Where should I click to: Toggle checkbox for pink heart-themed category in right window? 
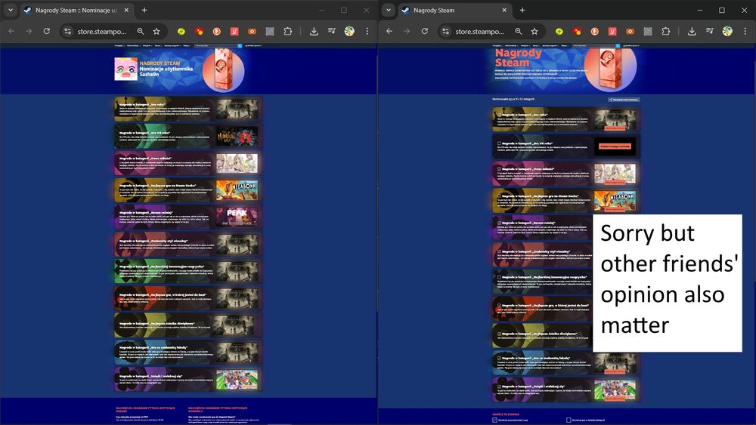[x=499, y=169]
